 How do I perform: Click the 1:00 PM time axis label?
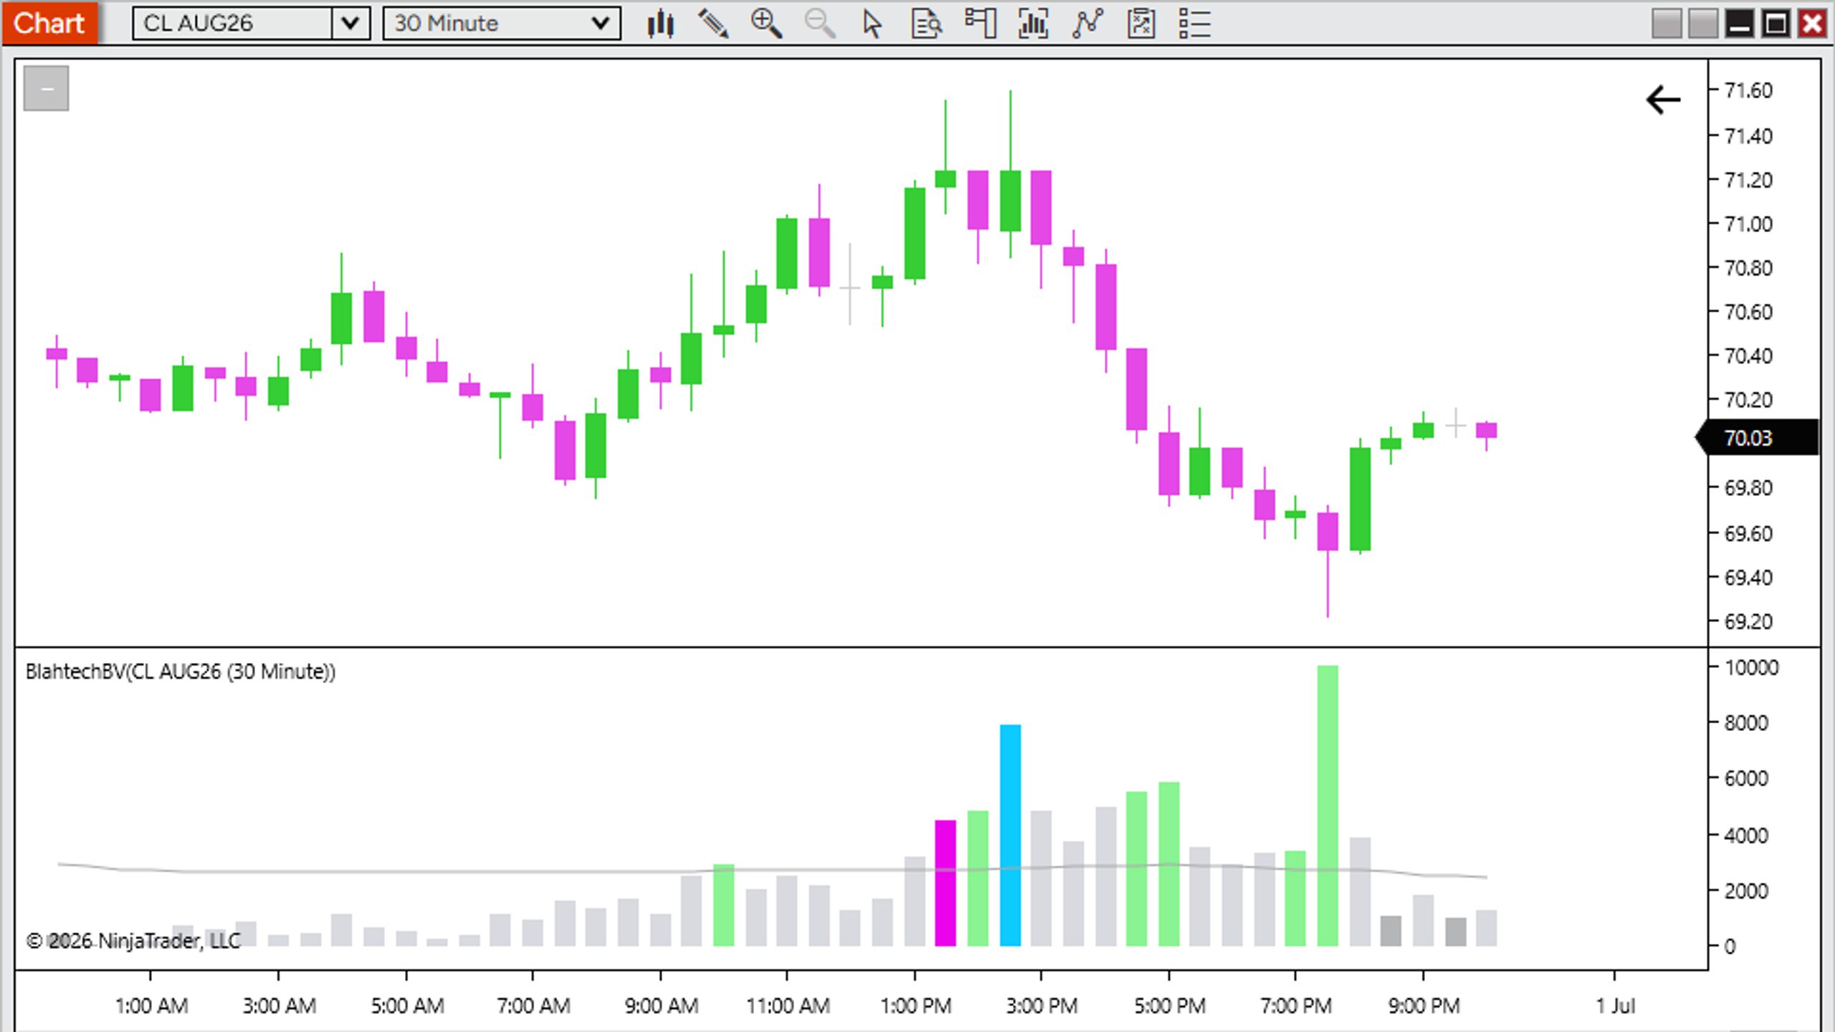coord(915,1005)
